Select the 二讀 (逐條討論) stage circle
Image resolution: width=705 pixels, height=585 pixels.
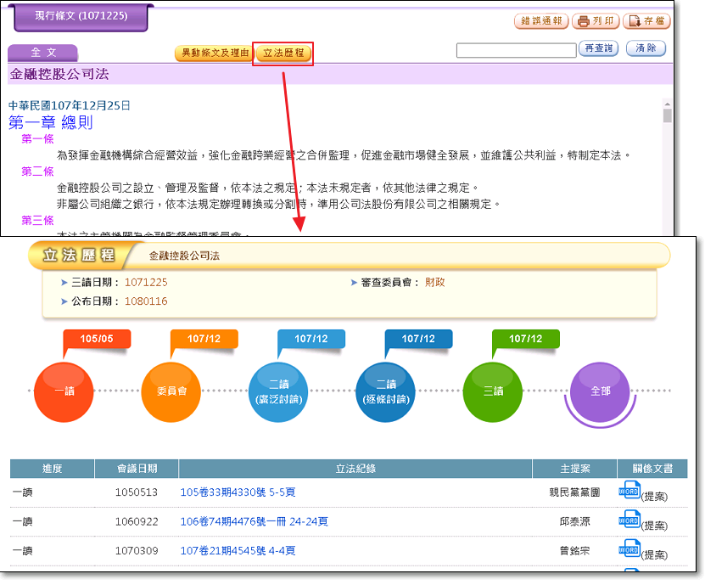coord(385,391)
